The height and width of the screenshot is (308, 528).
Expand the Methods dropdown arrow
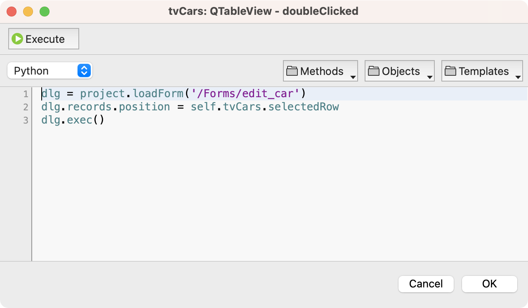tap(353, 77)
